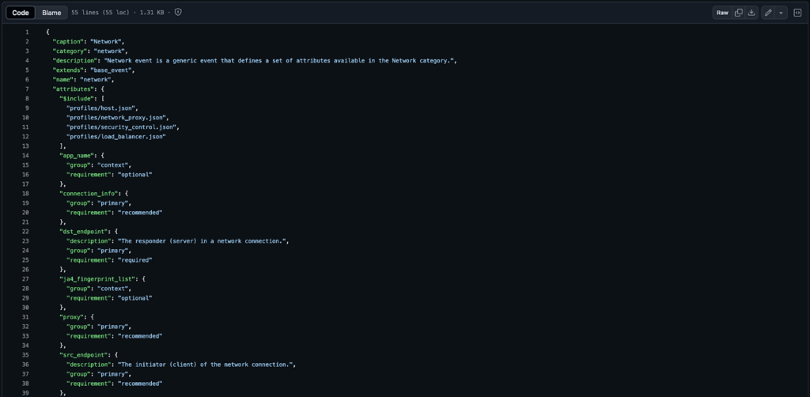Expand more edit options dropdown caret

781,13
